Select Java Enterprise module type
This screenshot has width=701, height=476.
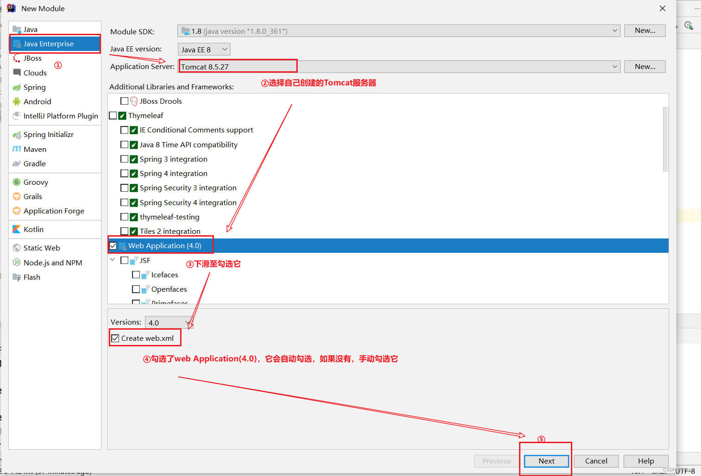coord(55,44)
